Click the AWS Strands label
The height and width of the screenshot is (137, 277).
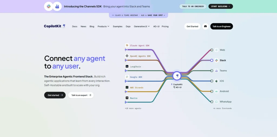pyautogui.click(x=137, y=88)
